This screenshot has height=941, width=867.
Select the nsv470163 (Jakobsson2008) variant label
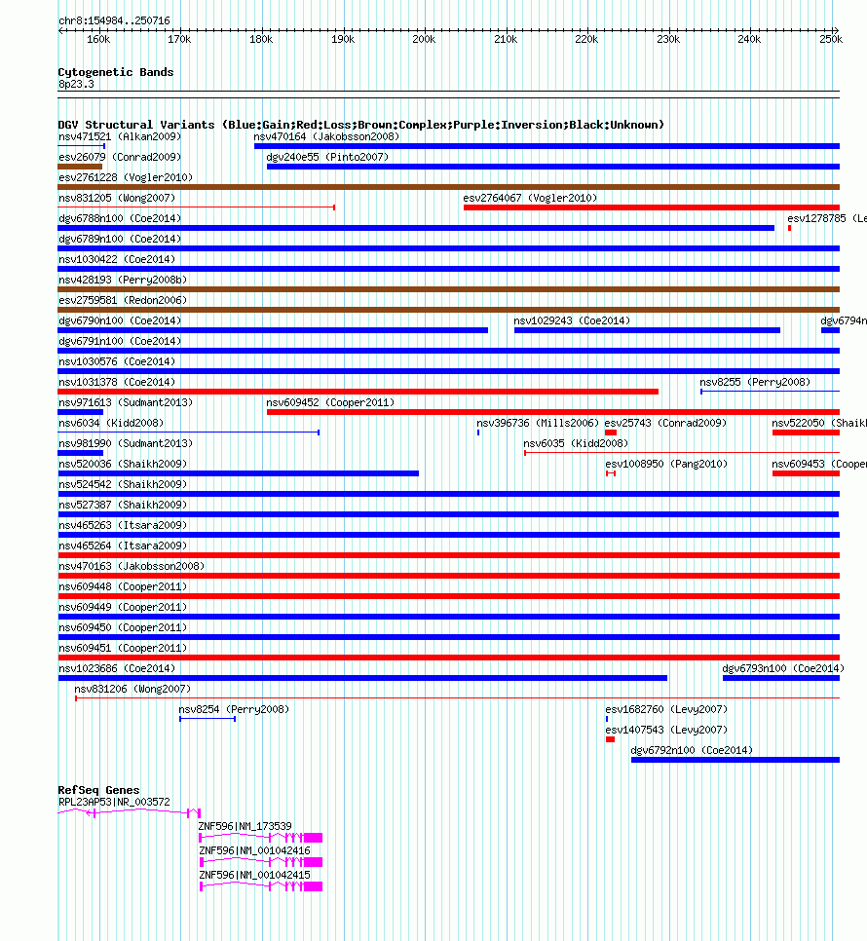pos(132,565)
